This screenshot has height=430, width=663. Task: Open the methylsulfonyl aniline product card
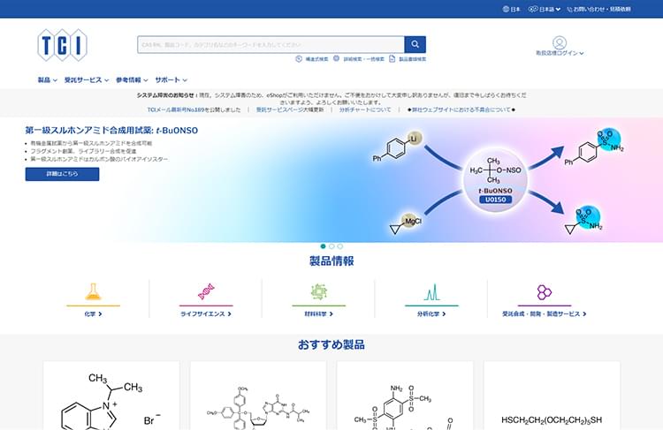point(405,396)
